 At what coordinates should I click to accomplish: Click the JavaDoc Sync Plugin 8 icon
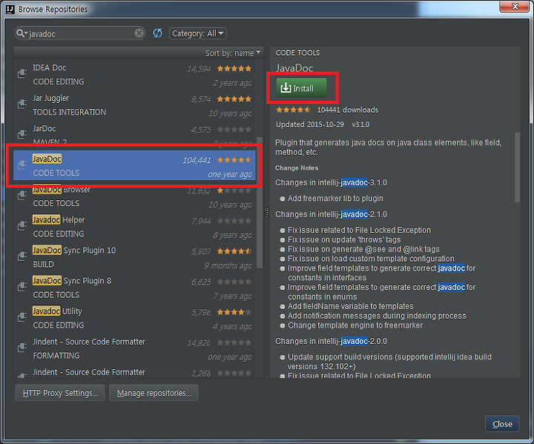point(22,286)
